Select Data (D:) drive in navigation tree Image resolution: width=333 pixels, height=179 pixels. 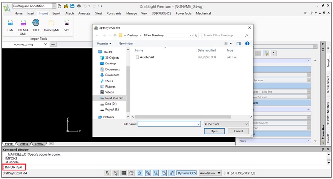coord(111,104)
